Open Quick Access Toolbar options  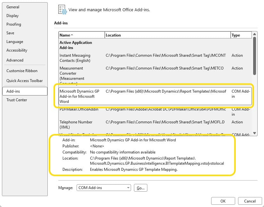[x=24, y=81]
